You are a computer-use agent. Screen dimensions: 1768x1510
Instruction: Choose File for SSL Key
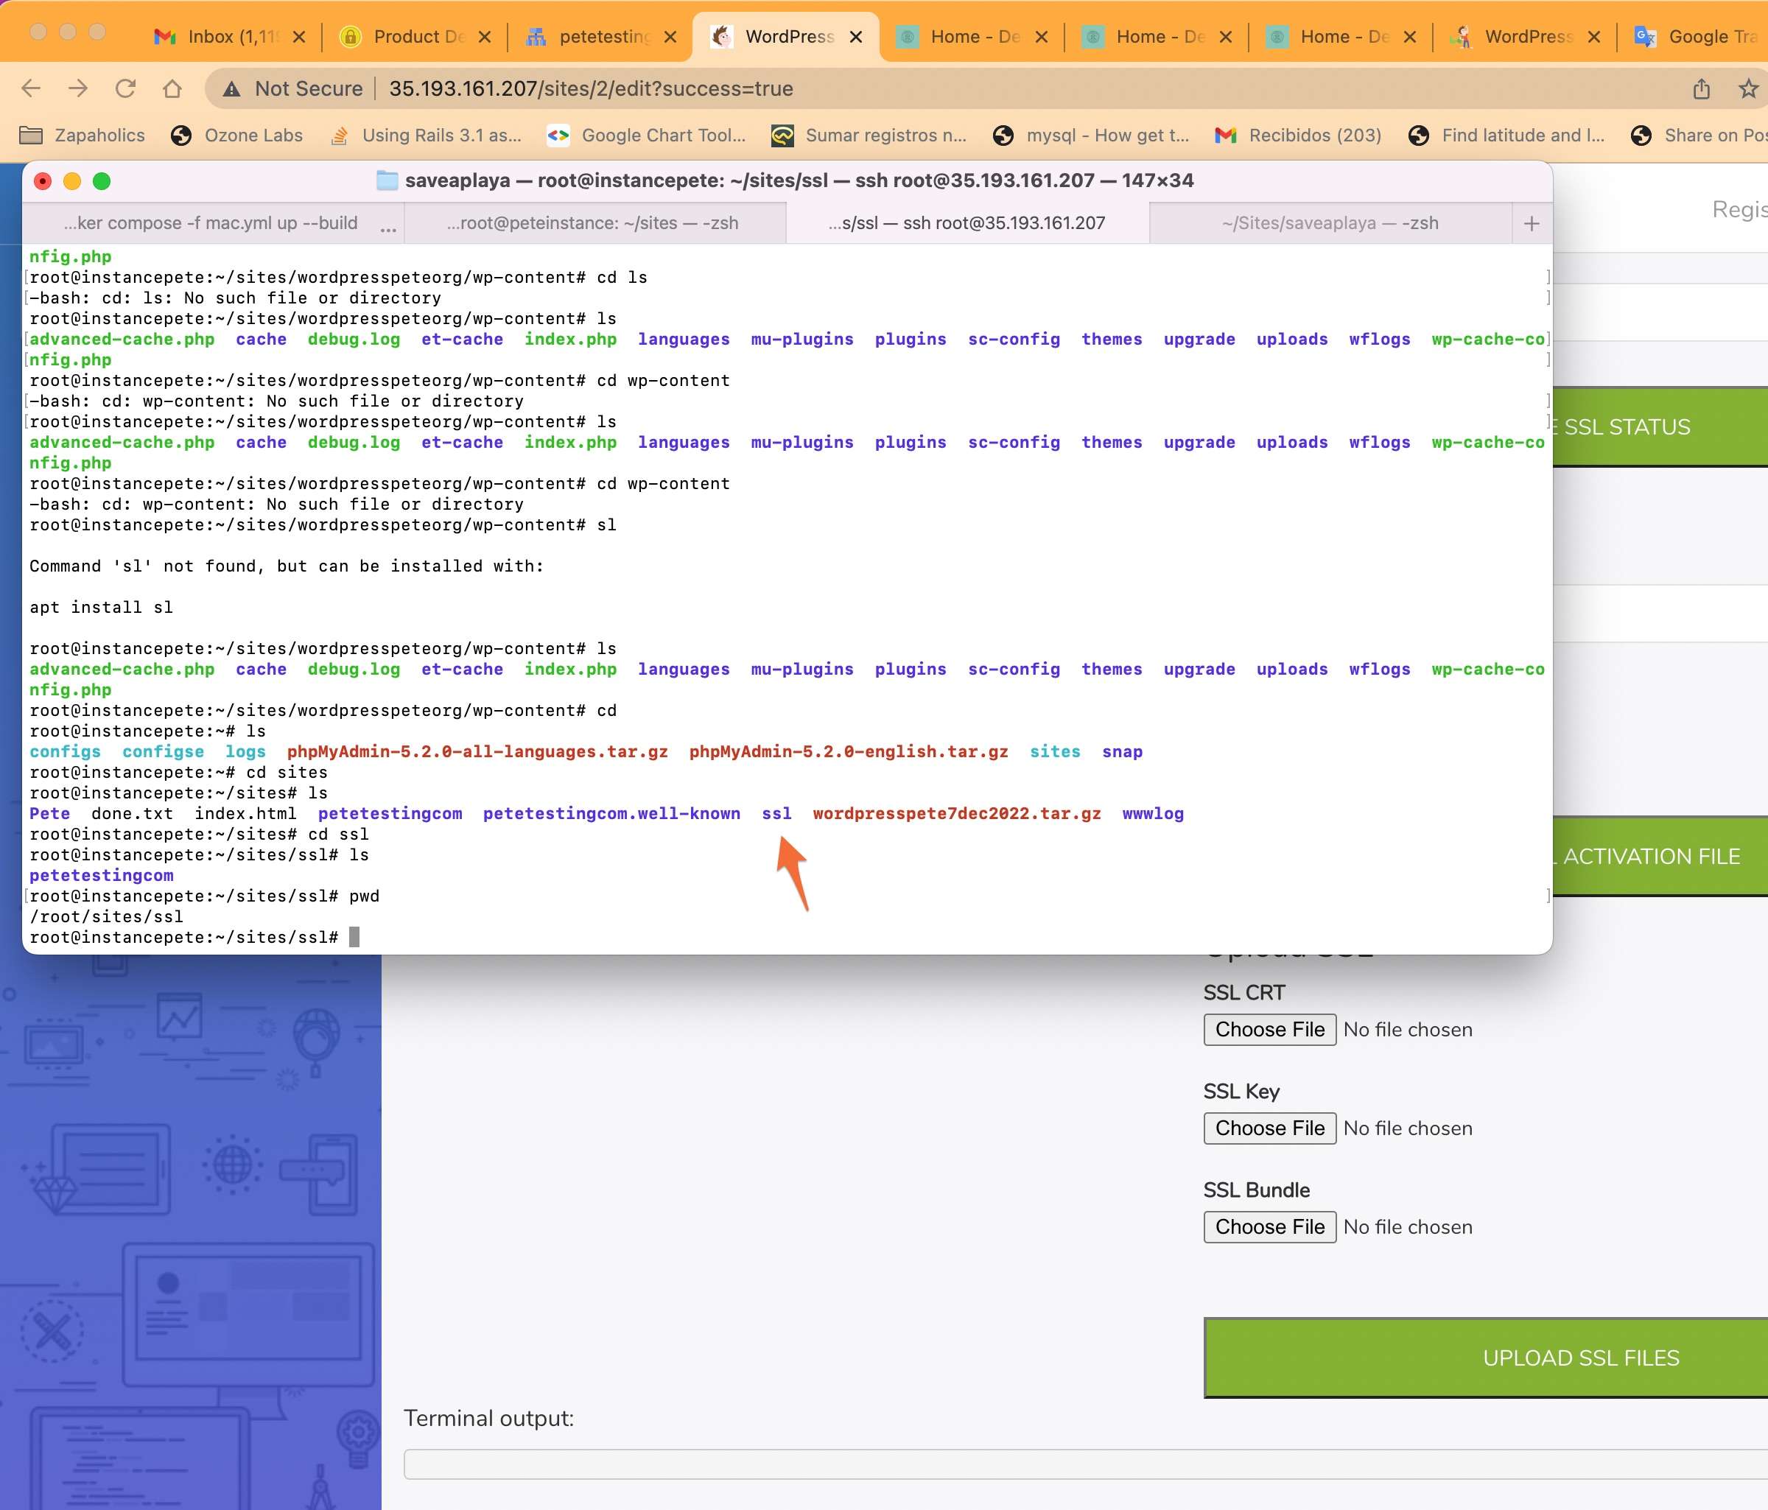pyautogui.click(x=1269, y=1128)
